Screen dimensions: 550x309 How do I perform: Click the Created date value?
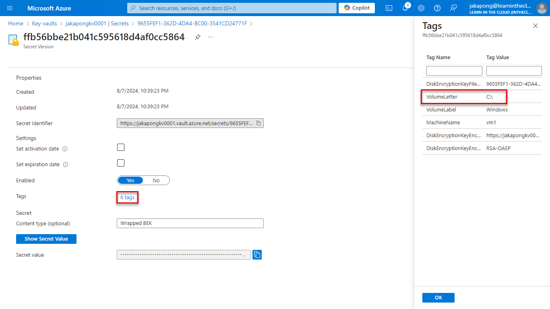point(143,91)
